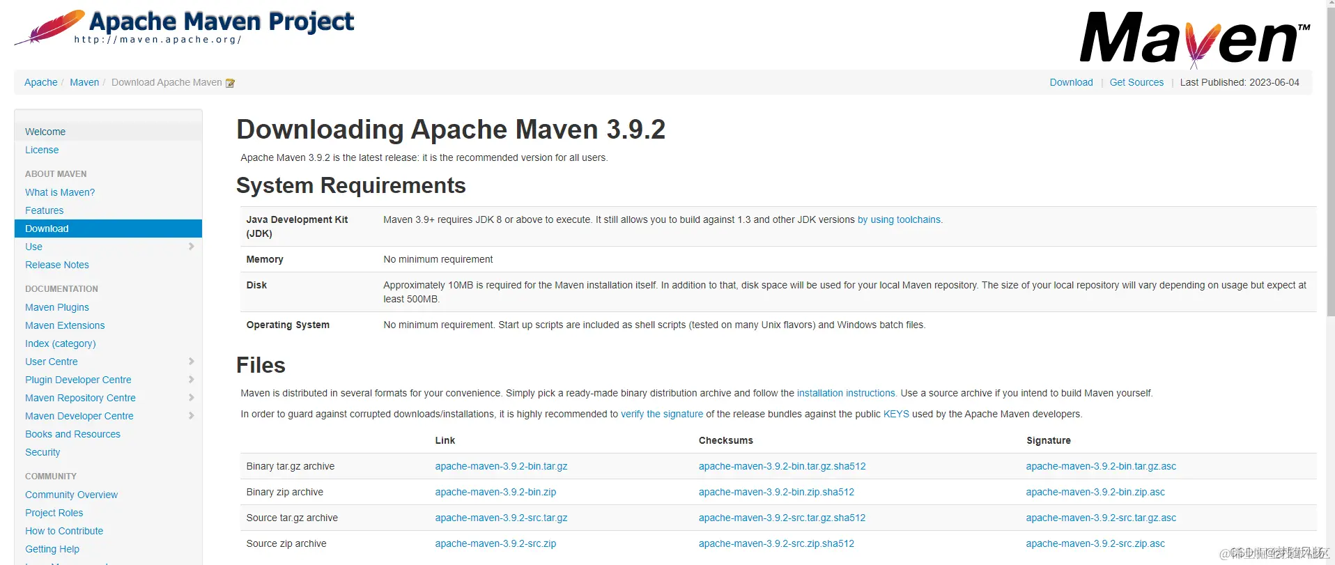Screen dimensions: 1335x565
Task: Expand the Maven Developer Centre arrow
Action: pyautogui.click(x=191, y=416)
